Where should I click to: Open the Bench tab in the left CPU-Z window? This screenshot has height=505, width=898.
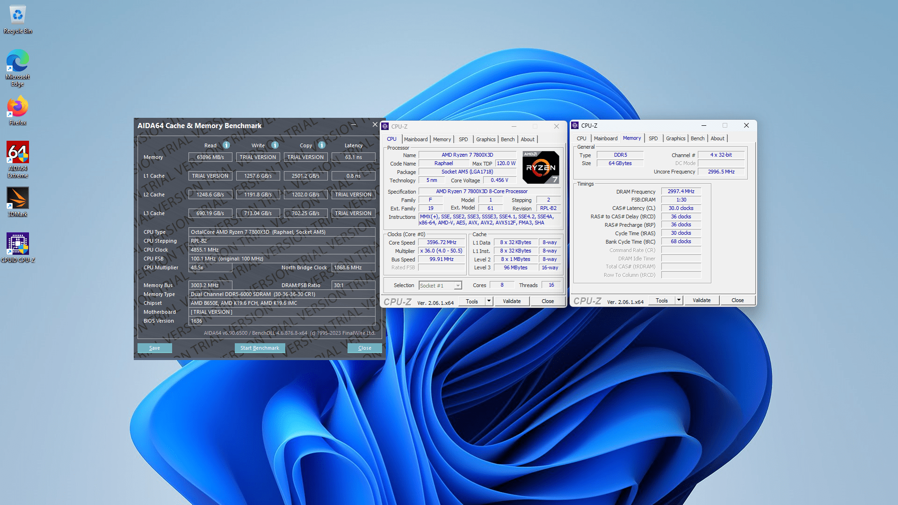[x=507, y=139]
